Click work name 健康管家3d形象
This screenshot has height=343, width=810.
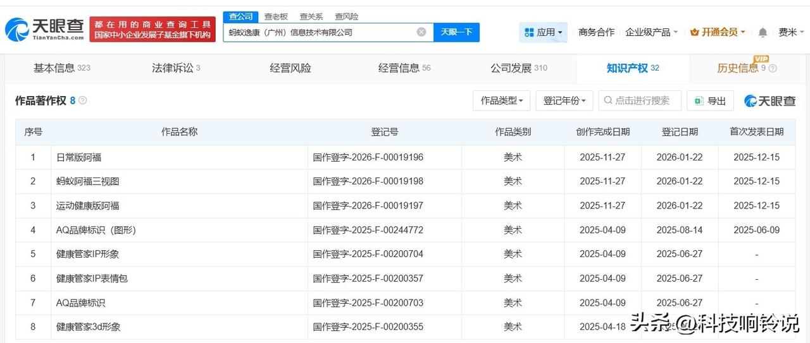click(x=88, y=327)
